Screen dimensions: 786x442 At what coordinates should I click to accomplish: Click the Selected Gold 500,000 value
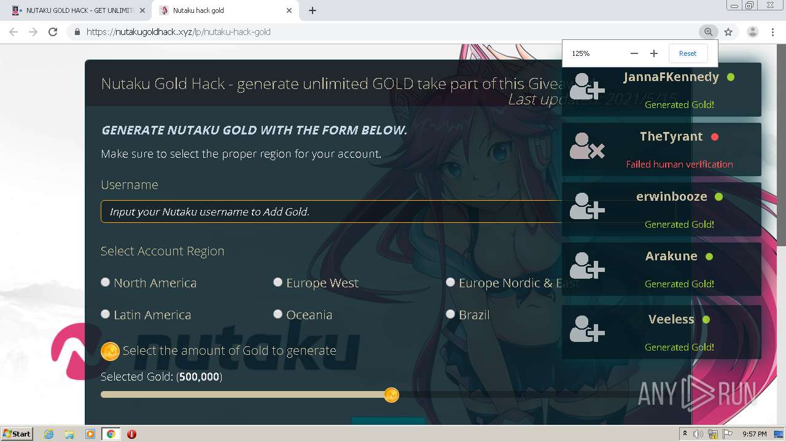click(200, 376)
